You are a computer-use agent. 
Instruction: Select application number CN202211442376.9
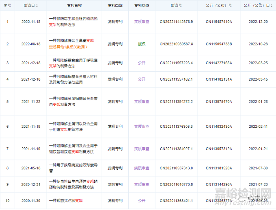pos(176,21)
